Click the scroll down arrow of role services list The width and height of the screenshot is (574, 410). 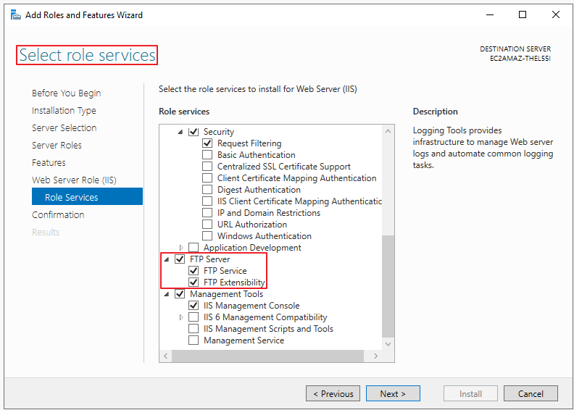[x=388, y=344]
